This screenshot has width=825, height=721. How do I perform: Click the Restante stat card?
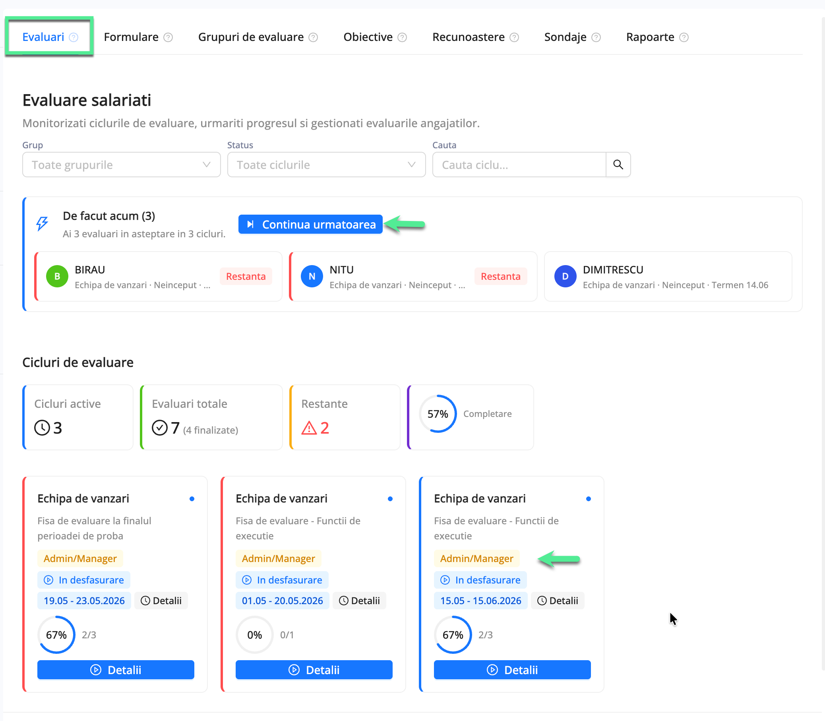tap(345, 417)
